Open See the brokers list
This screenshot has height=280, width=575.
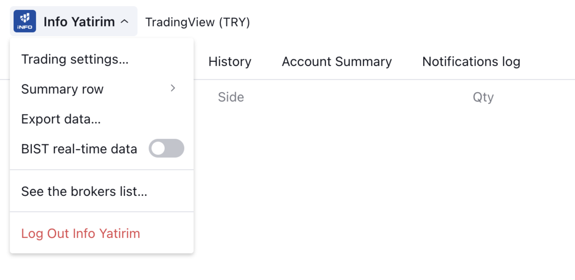(84, 191)
